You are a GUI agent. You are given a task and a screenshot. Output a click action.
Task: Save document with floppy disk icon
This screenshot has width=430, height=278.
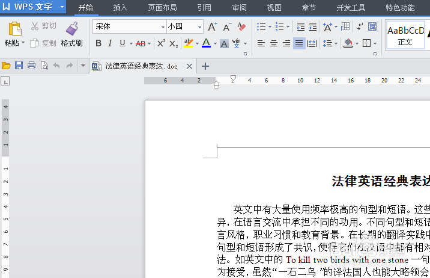pos(19,66)
